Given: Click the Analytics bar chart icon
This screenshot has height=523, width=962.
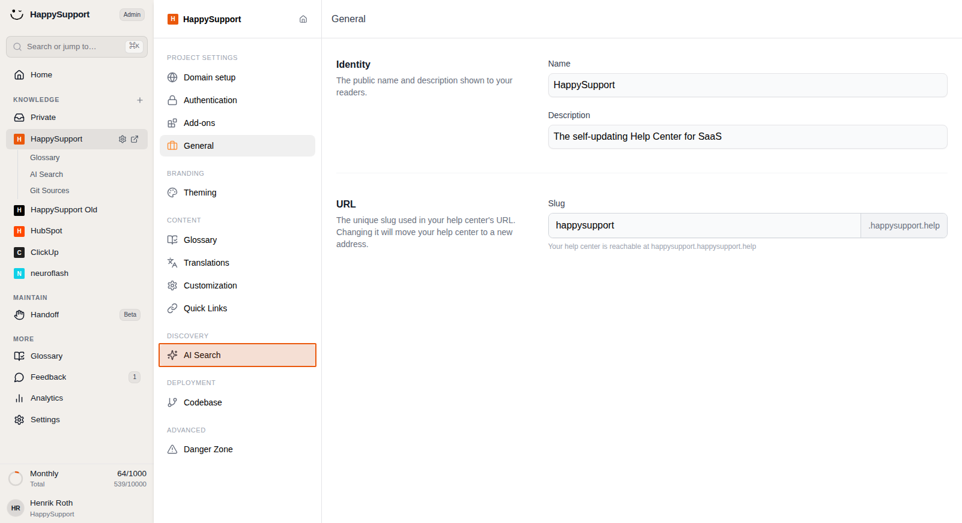Looking at the screenshot, I should pyautogui.click(x=19, y=398).
